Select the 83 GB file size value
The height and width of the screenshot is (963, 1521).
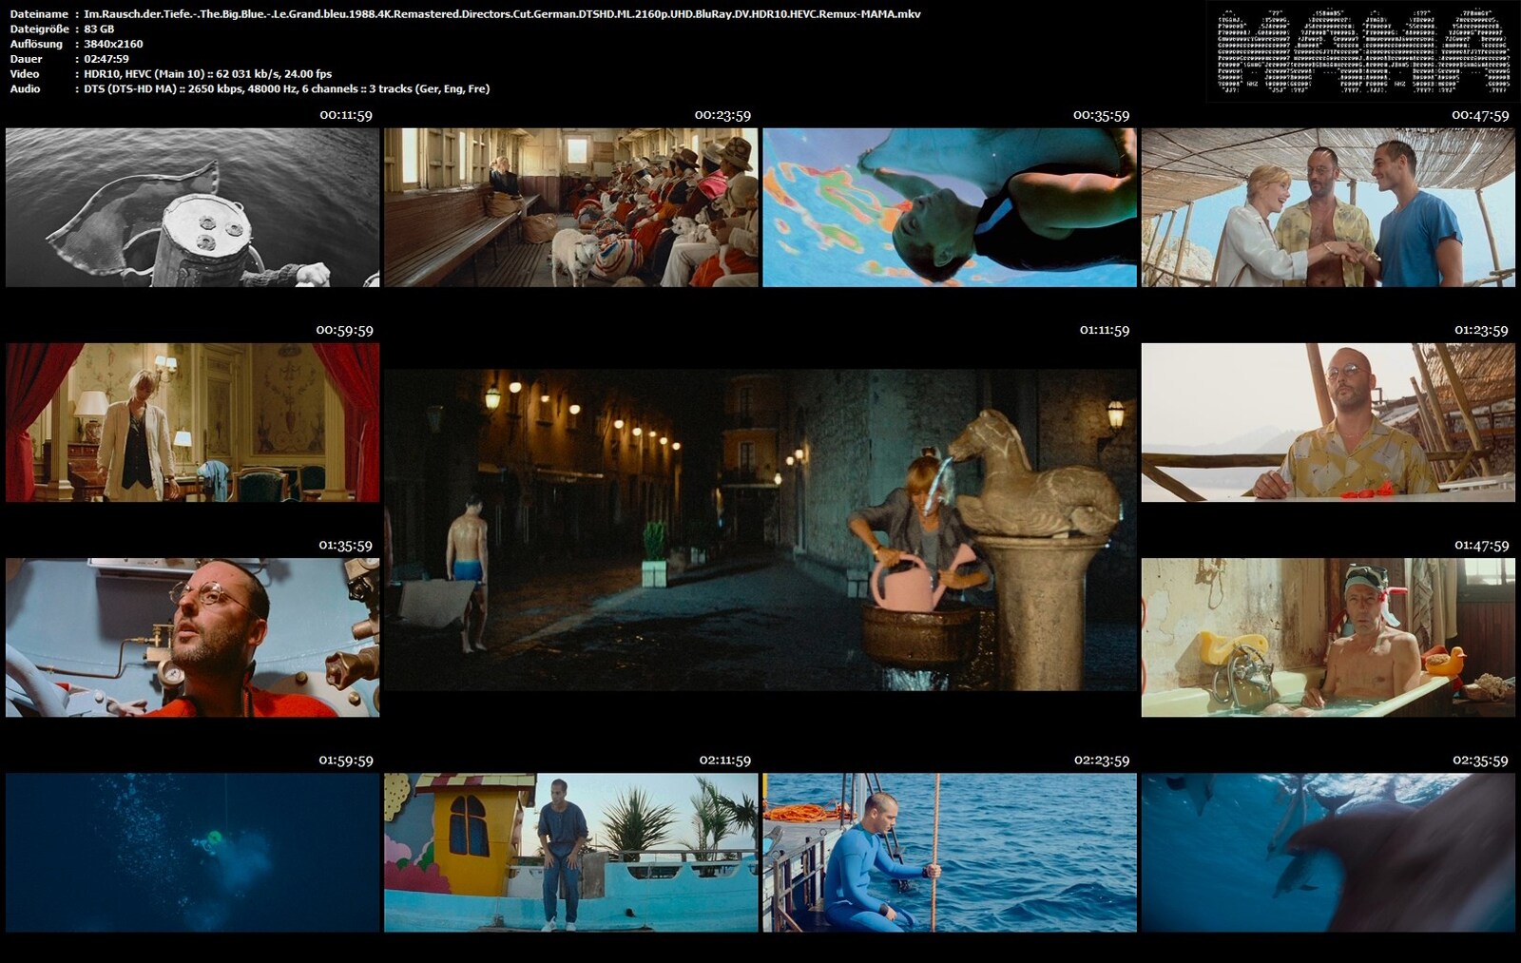(99, 29)
